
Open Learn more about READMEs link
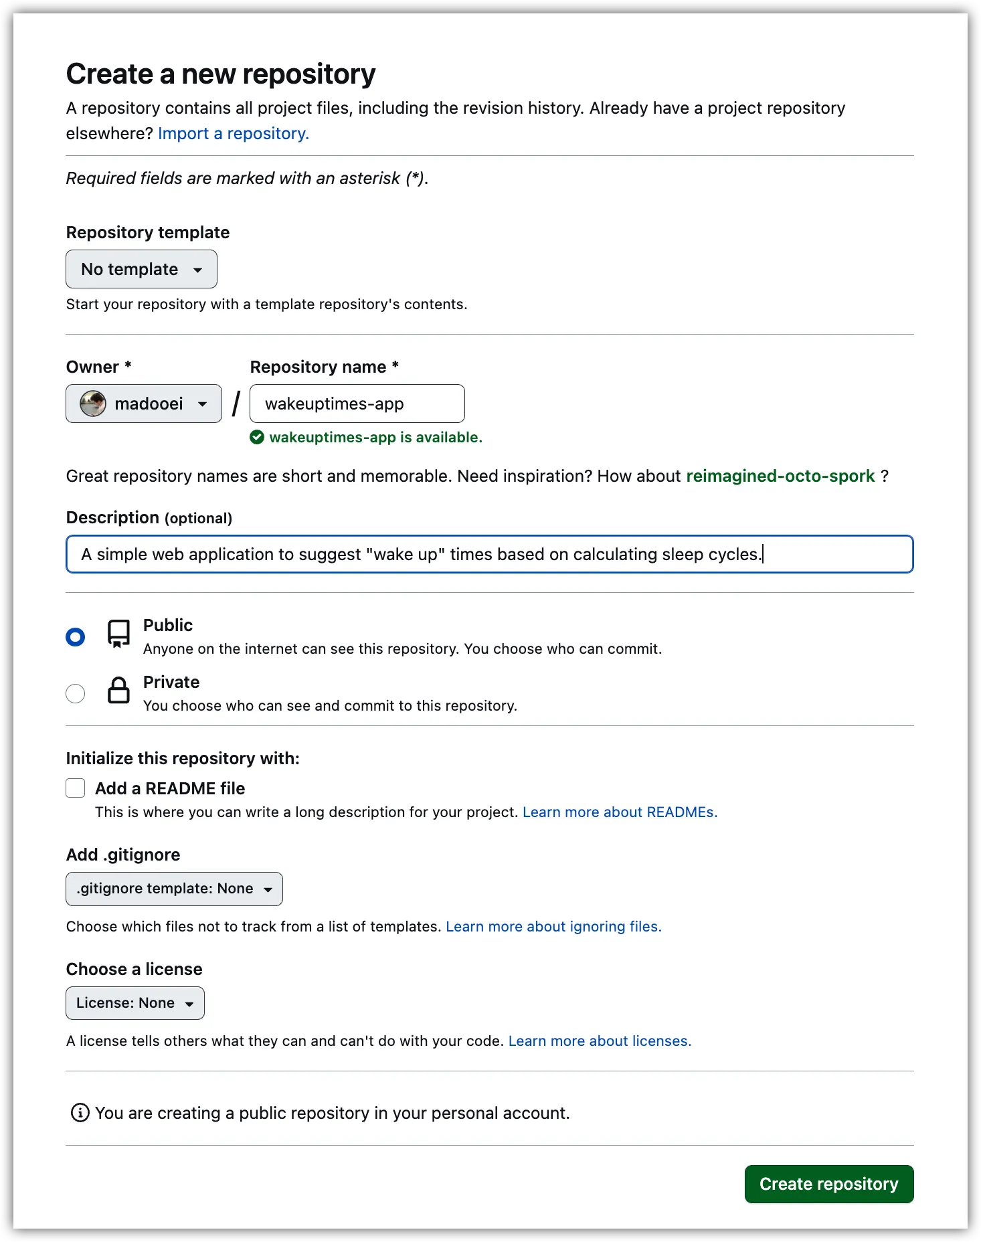tap(620, 812)
